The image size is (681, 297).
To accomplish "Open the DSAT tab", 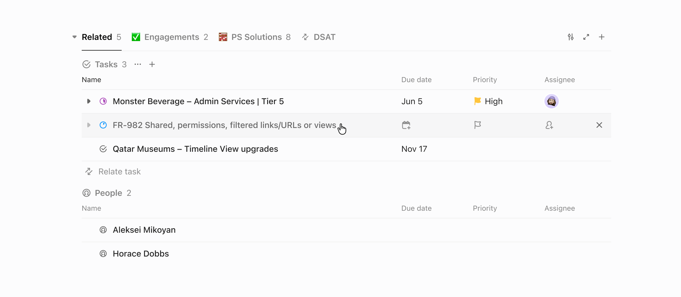I will (318, 37).
